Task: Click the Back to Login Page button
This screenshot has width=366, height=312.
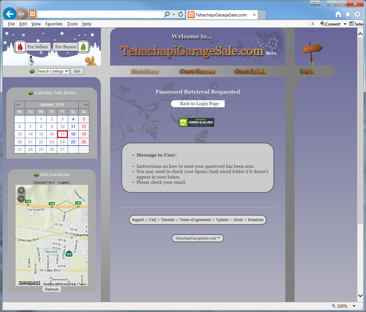Action: [198, 103]
